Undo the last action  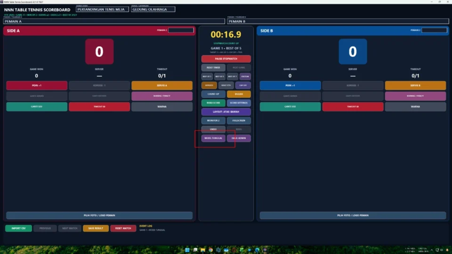(x=213, y=129)
